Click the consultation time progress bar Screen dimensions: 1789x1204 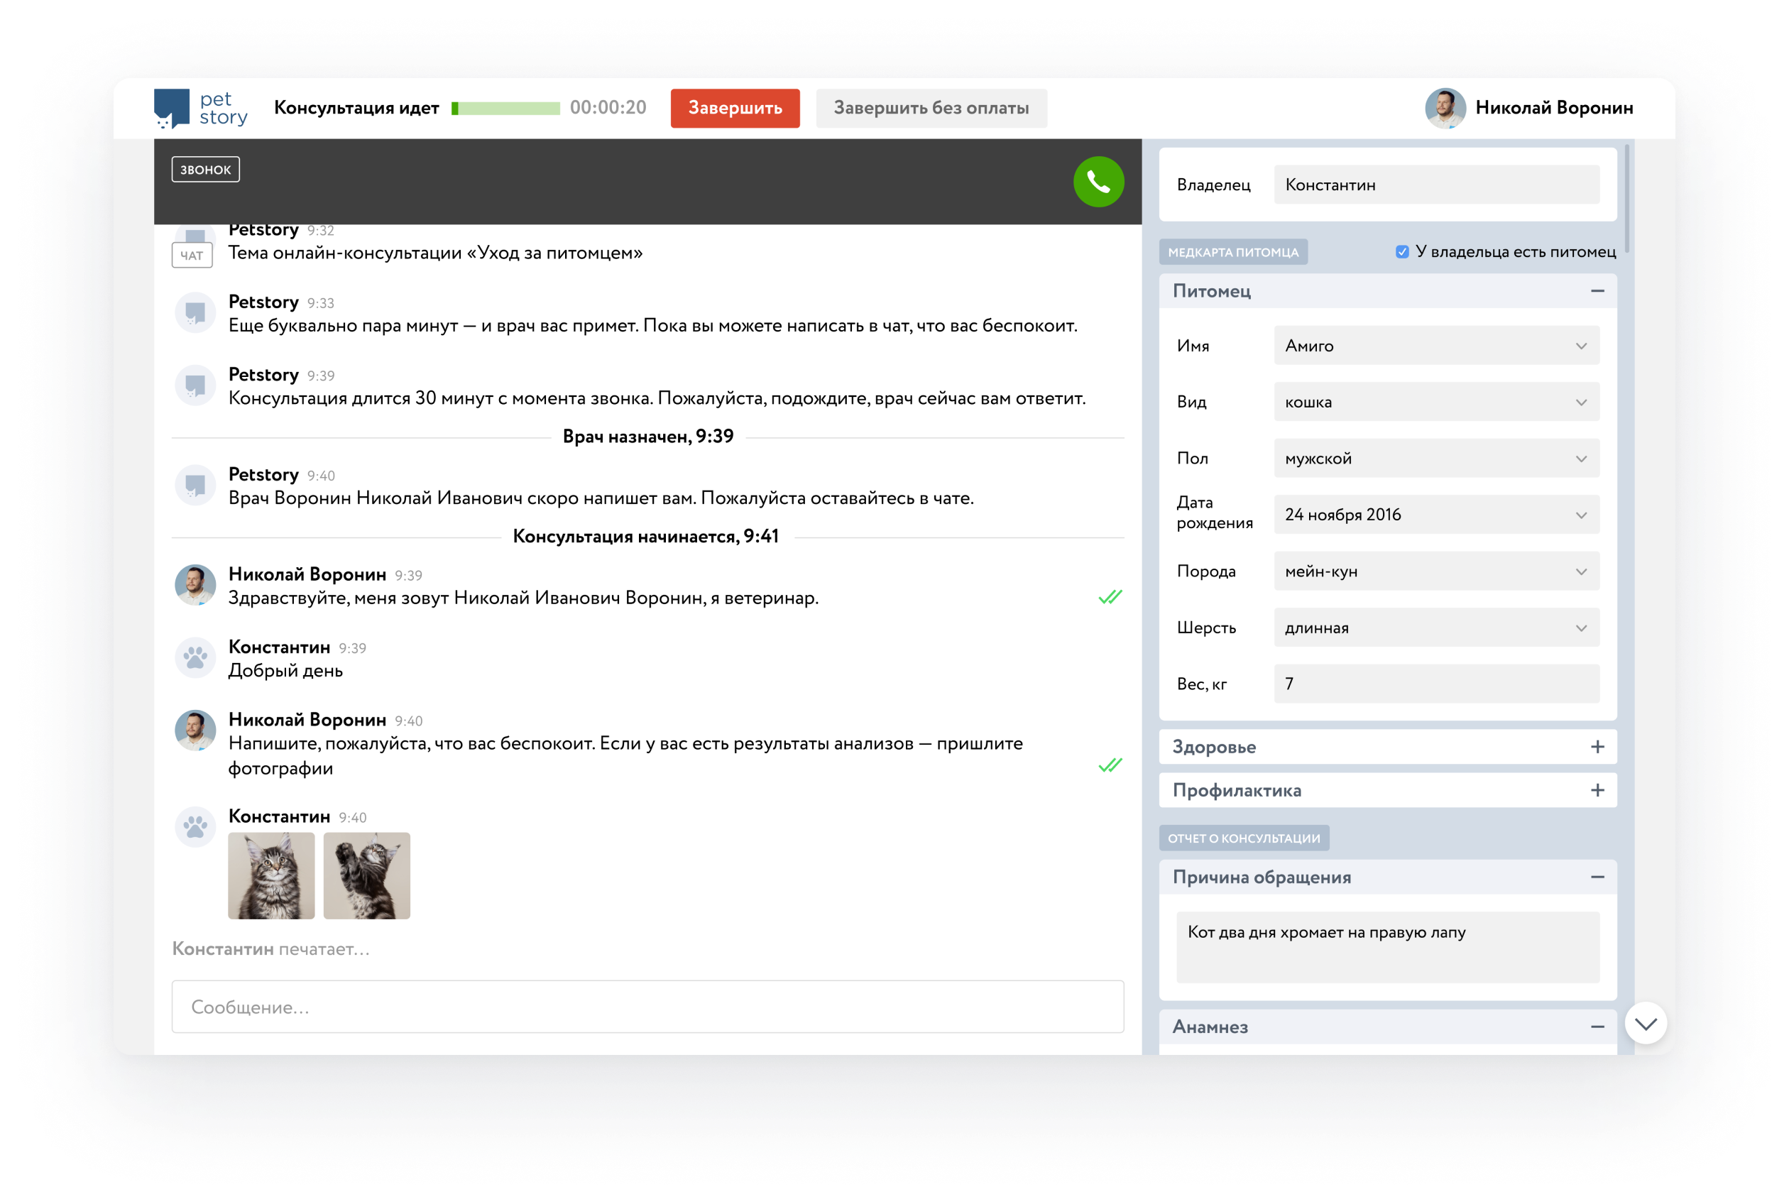click(505, 109)
